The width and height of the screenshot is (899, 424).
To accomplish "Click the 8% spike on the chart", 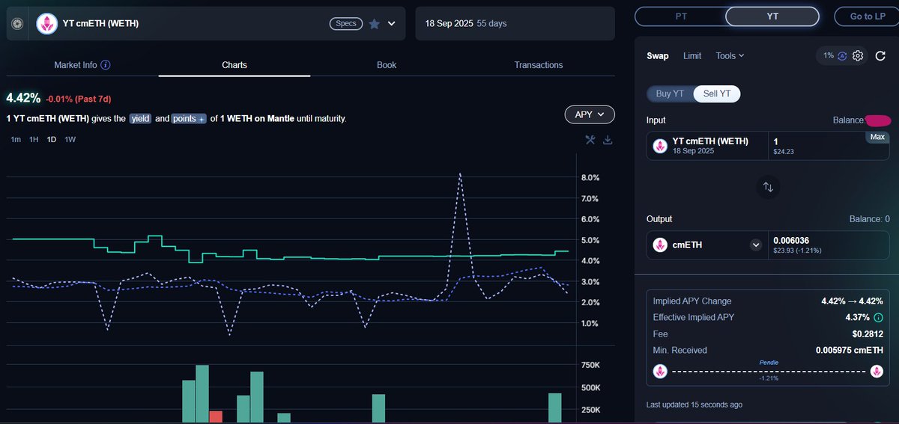I will click(459, 174).
